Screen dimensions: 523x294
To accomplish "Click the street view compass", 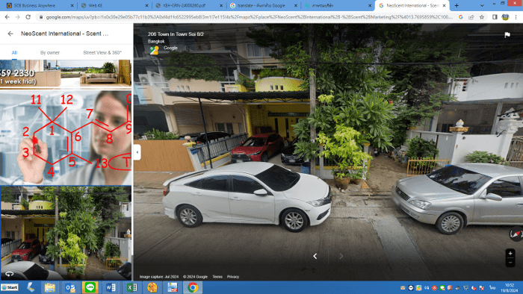I will coord(516,234).
